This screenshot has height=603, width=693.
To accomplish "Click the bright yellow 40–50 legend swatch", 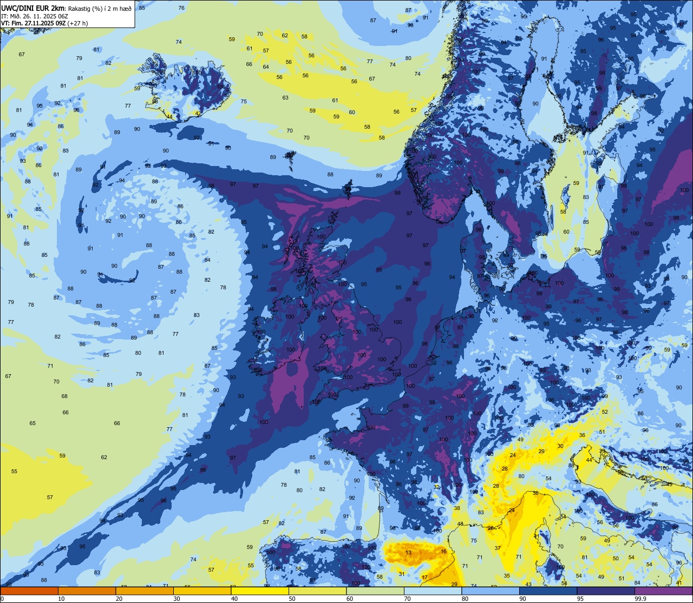I will (x=260, y=591).
